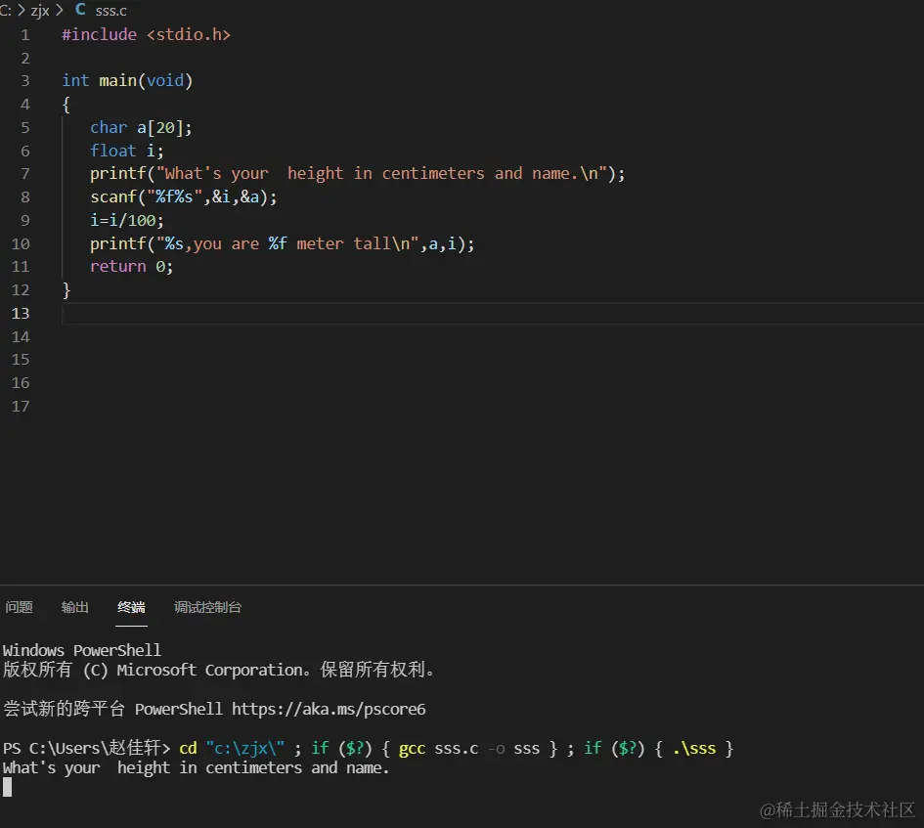This screenshot has height=828, width=924.
Task: Click the printf "%s,you are %f meter" line
Action: [282, 243]
